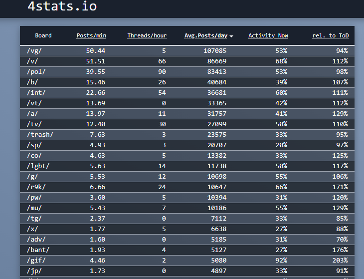
Task: Click the 4stats.io site title
Action: coord(62,6)
